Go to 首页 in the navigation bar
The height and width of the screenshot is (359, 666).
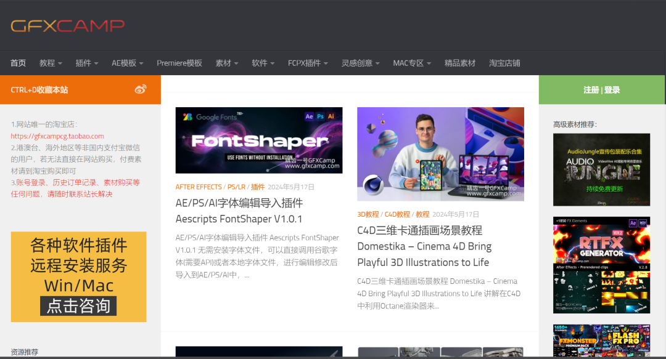18,63
